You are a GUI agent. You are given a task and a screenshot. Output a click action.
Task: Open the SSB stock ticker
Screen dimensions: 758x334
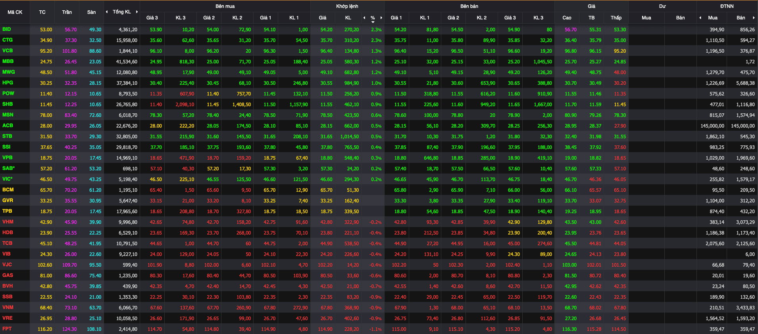pos(7,297)
